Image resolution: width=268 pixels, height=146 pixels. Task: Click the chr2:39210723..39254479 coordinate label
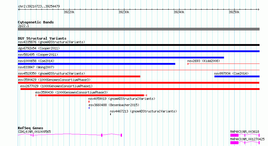tap(39, 6)
